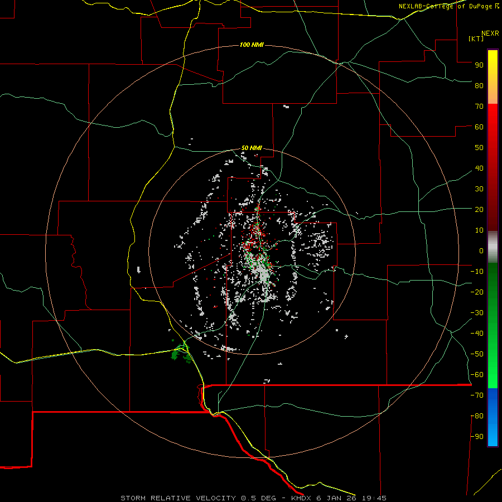Click the positive 70 legend value
502x502 pixels.
click(x=479, y=107)
